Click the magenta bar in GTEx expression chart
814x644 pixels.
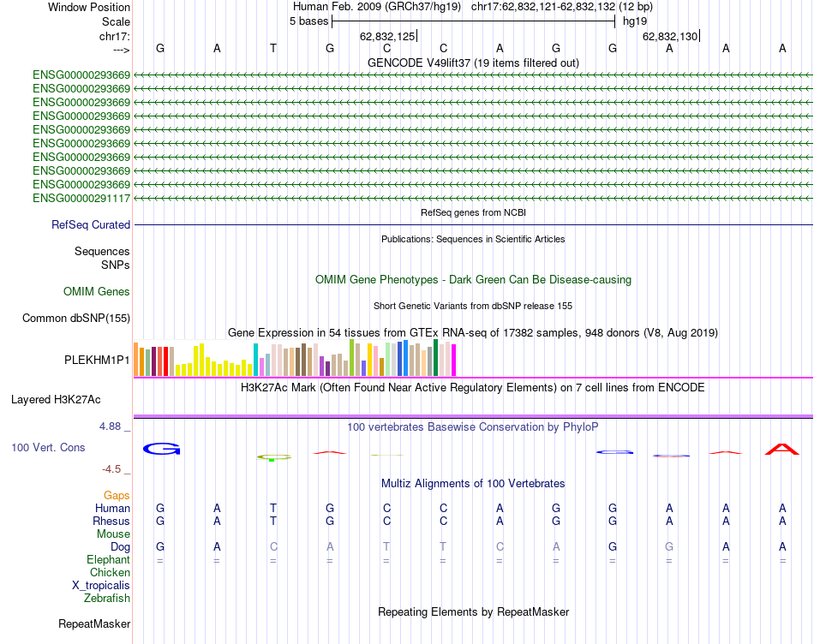[453, 361]
